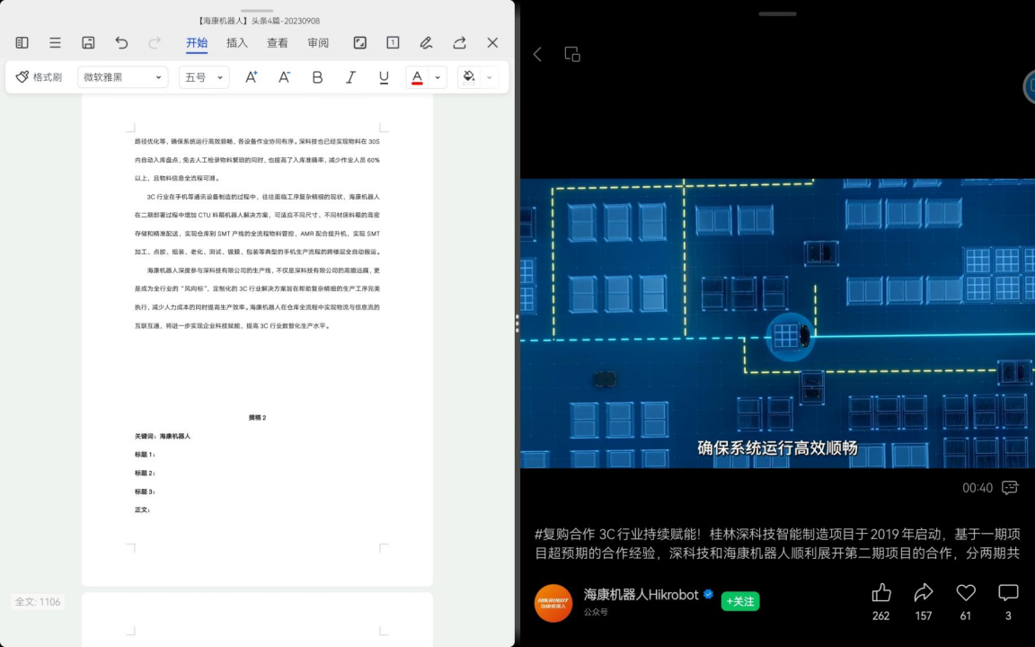
Task: Open the document sidebar panel icon
Action: [x=22, y=43]
